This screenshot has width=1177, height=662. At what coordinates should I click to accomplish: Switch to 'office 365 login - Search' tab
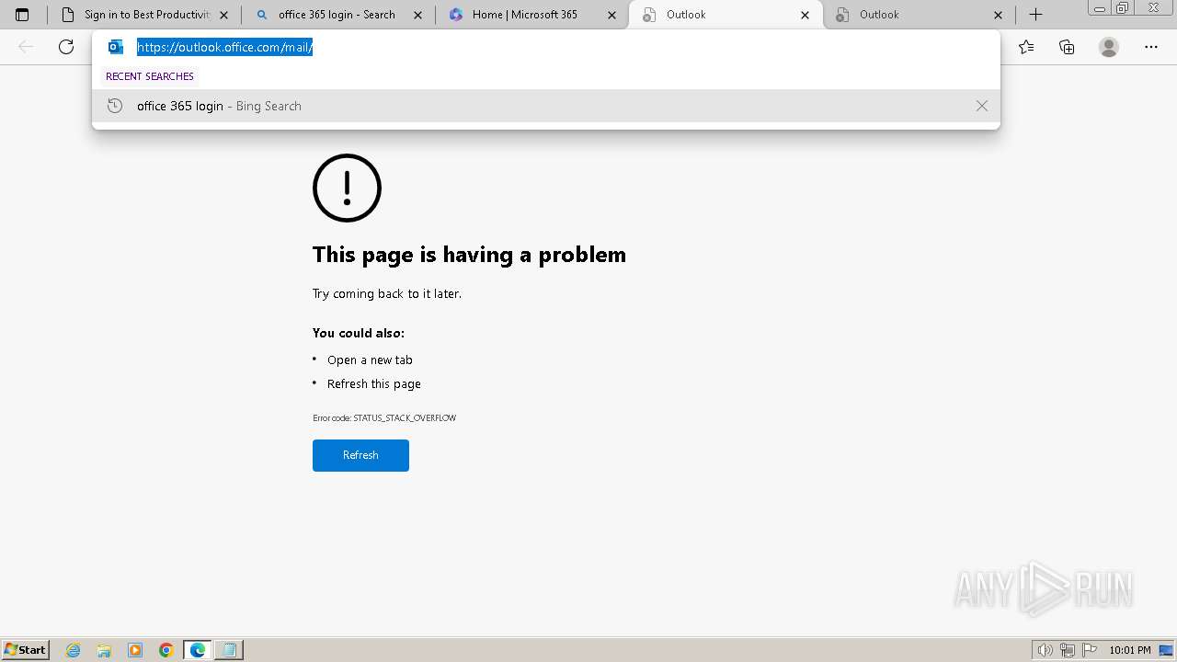click(338, 15)
